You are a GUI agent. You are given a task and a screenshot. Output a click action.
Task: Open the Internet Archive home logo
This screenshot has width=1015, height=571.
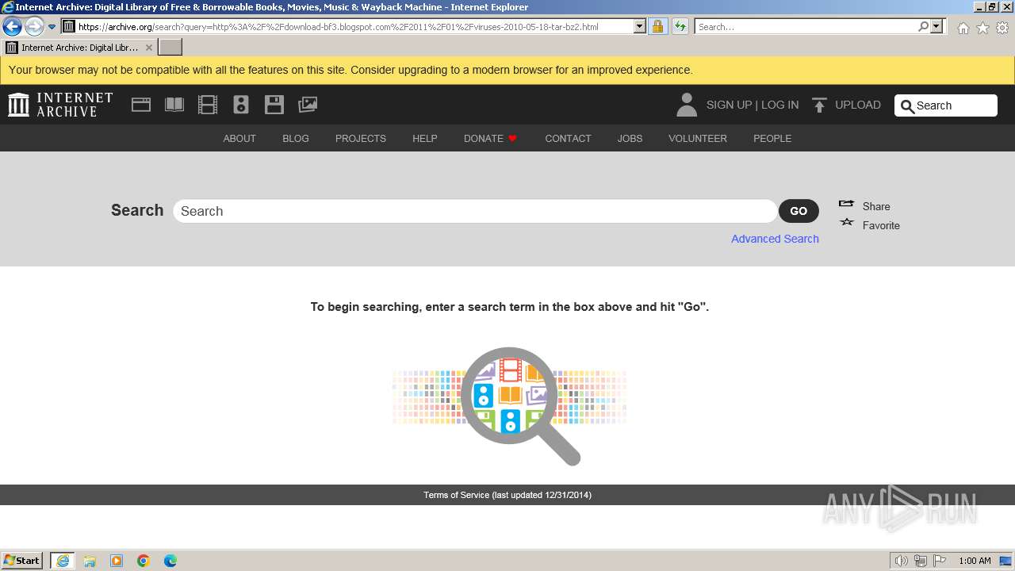coord(60,105)
